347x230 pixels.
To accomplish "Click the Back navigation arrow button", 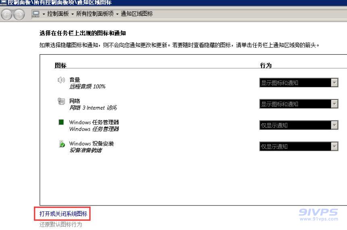I will point(6,15).
